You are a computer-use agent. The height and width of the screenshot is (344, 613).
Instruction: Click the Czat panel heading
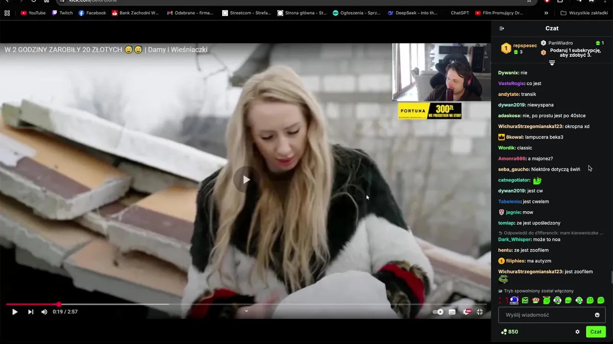[552, 28]
